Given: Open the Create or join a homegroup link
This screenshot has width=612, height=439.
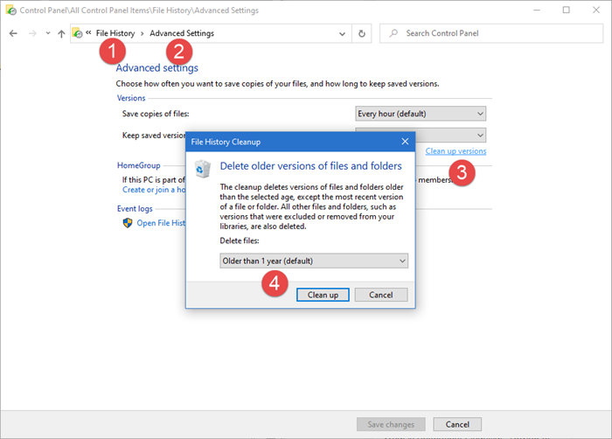Looking at the screenshot, I should [x=153, y=190].
